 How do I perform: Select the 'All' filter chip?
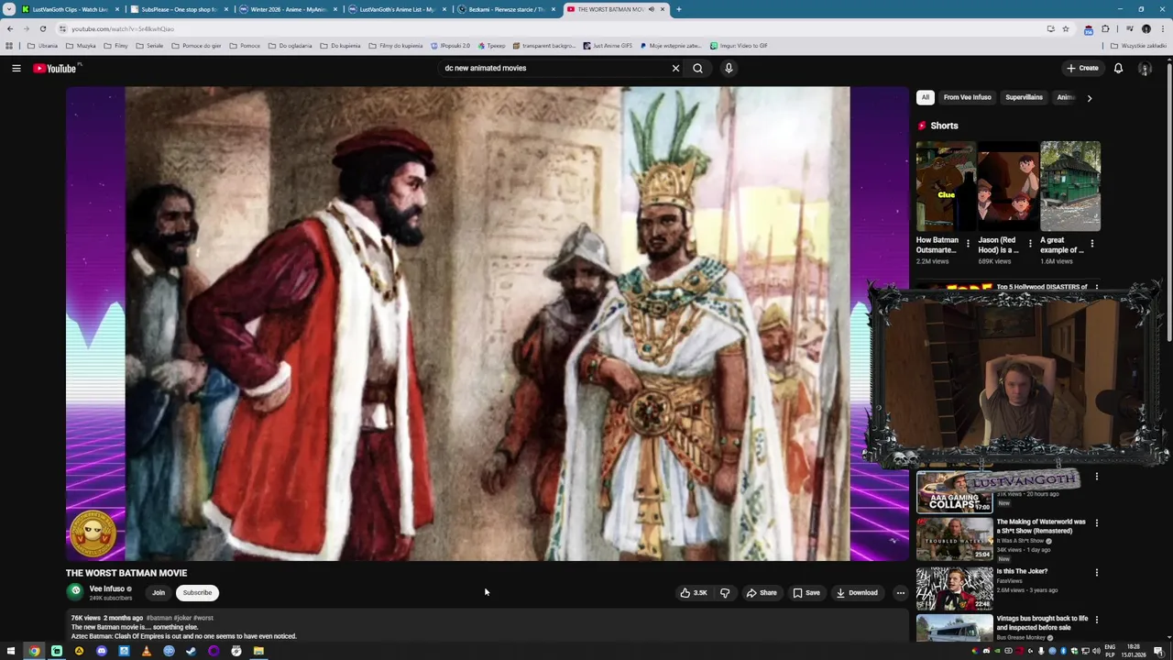(x=926, y=97)
